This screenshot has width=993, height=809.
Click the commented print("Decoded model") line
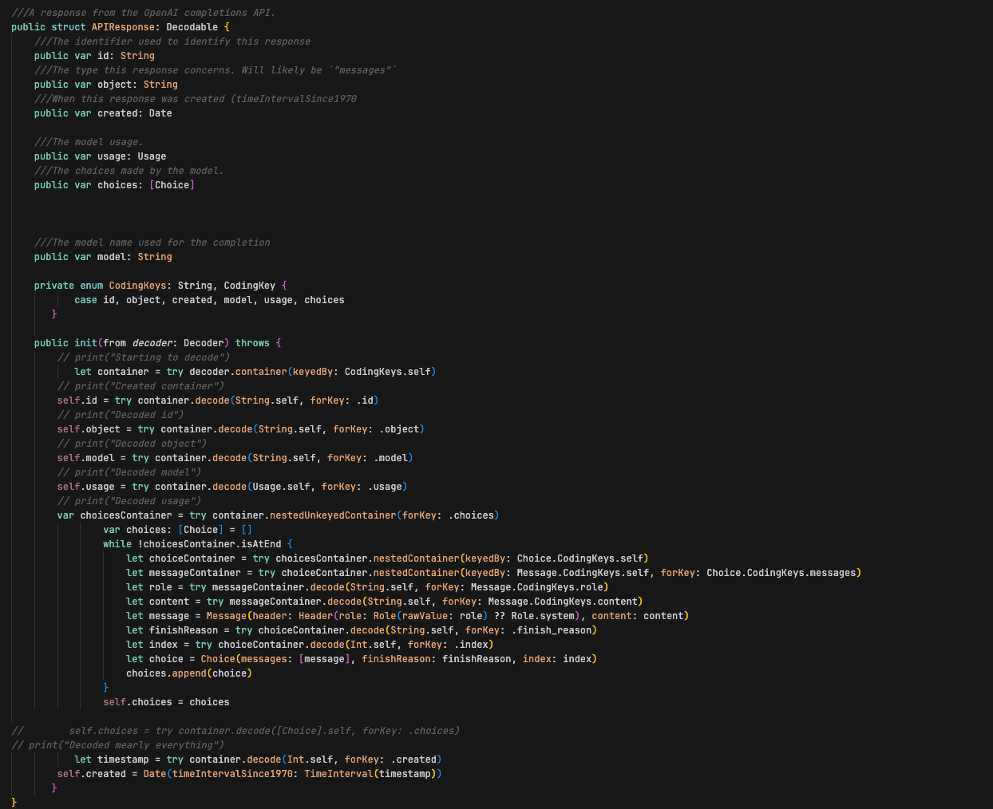pyautogui.click(x=129, y=472)
